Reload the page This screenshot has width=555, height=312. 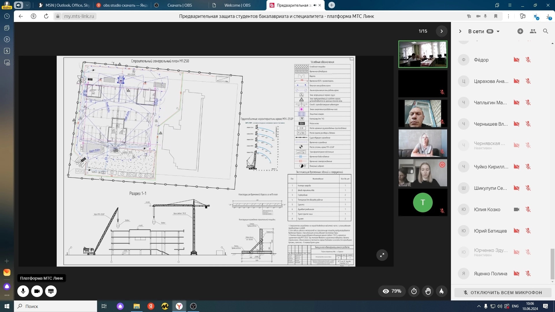pyautogui.click(x=46, y=16)
